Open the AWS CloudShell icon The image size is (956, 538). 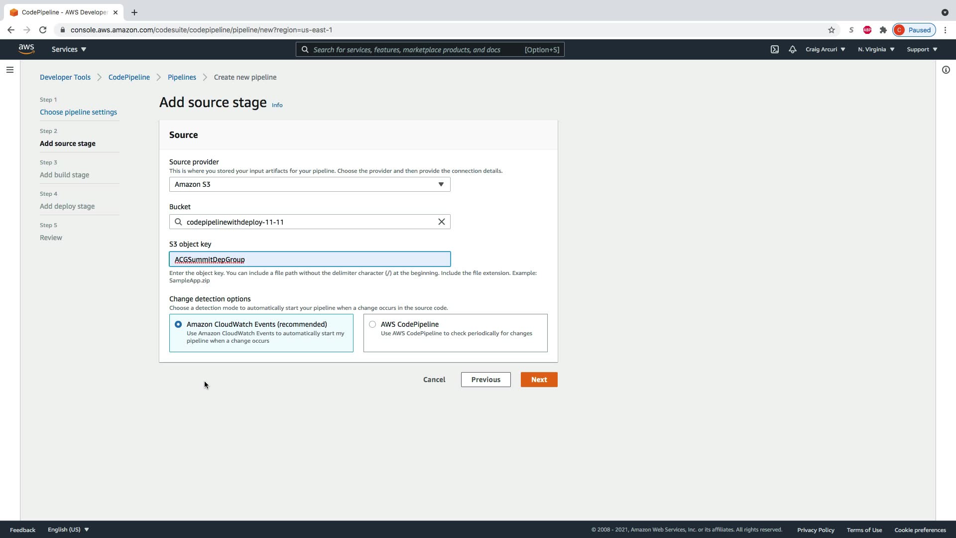[x=775, y=49]
